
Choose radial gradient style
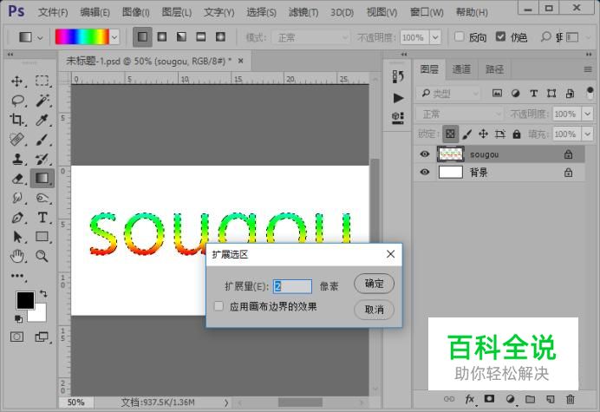coord(162,37)
